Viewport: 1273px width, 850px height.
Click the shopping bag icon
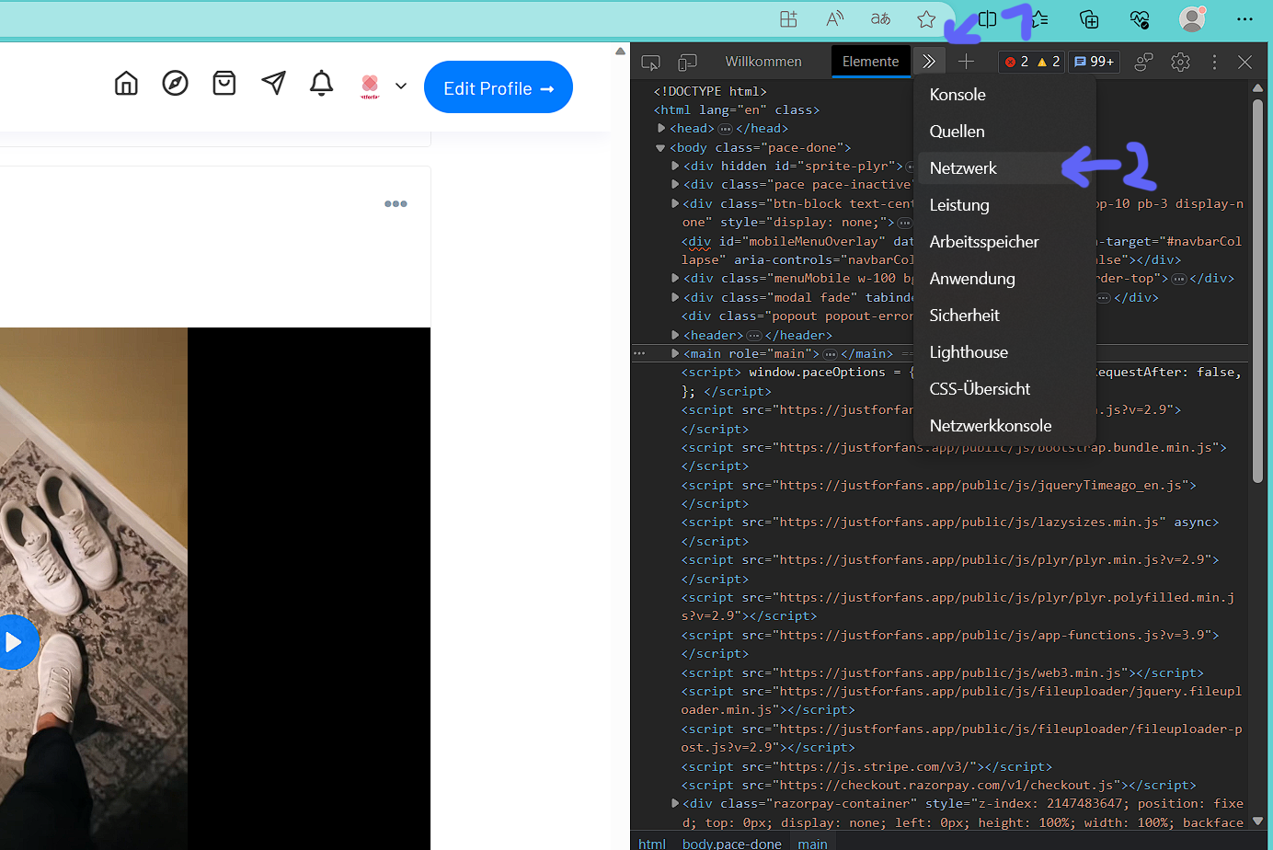[224, 84]
